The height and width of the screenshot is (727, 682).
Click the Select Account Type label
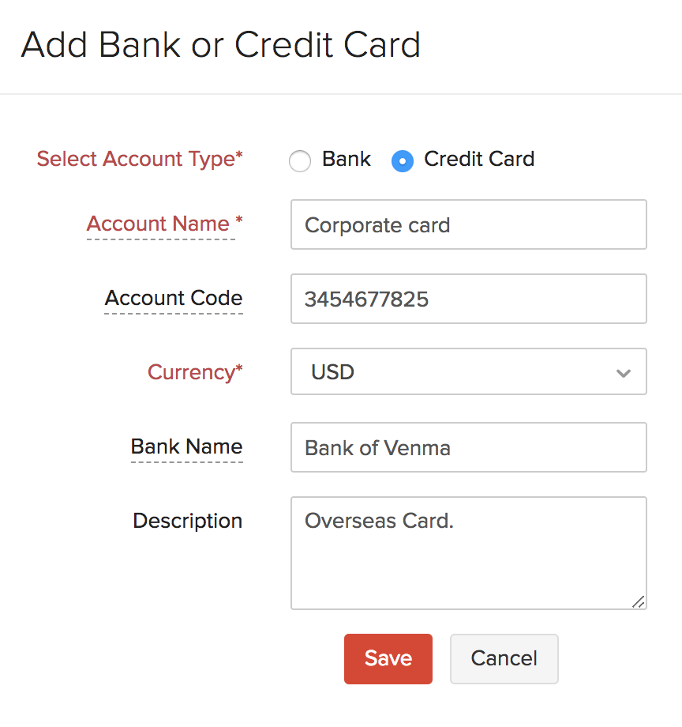tap(139, 159)
